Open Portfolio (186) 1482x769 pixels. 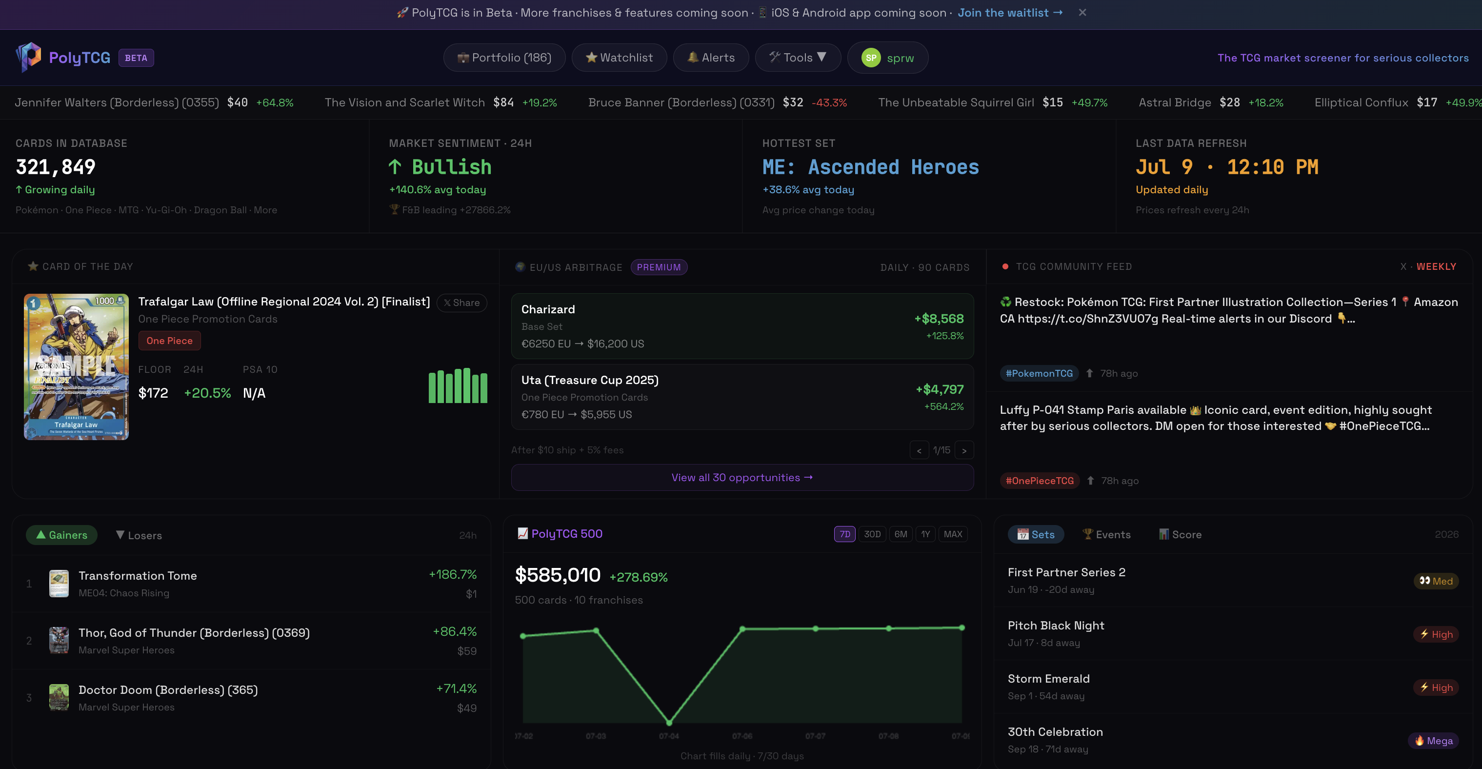click(504, 58)
